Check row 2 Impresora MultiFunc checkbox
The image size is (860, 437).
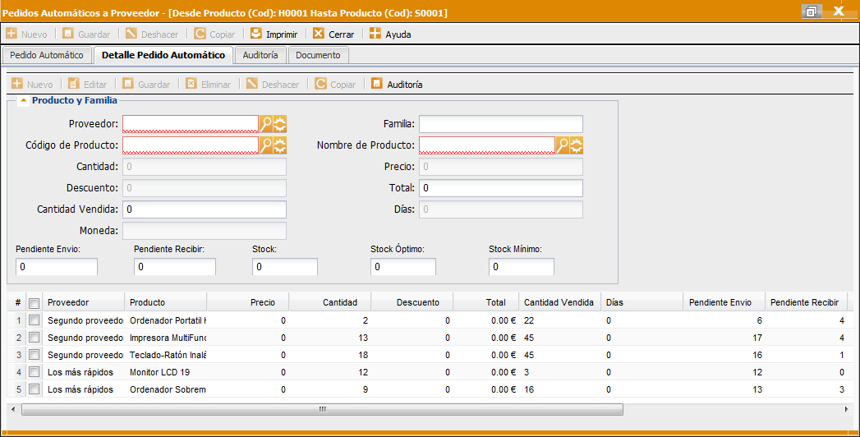click(x=34, y=338)
